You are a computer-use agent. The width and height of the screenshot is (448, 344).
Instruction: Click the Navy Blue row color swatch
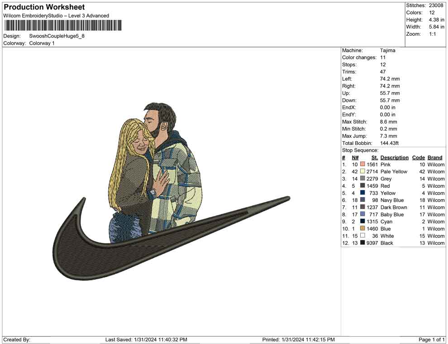[362, 200]
